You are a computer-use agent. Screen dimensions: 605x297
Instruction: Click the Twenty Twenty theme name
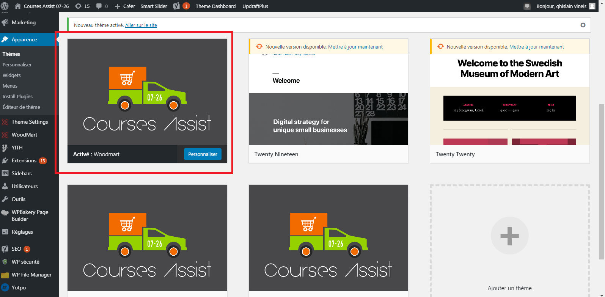(455, 154)
